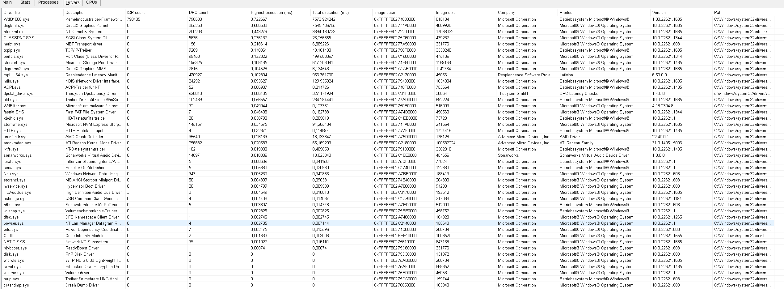Select the stornvme.sys row

(x=387, y=124)
